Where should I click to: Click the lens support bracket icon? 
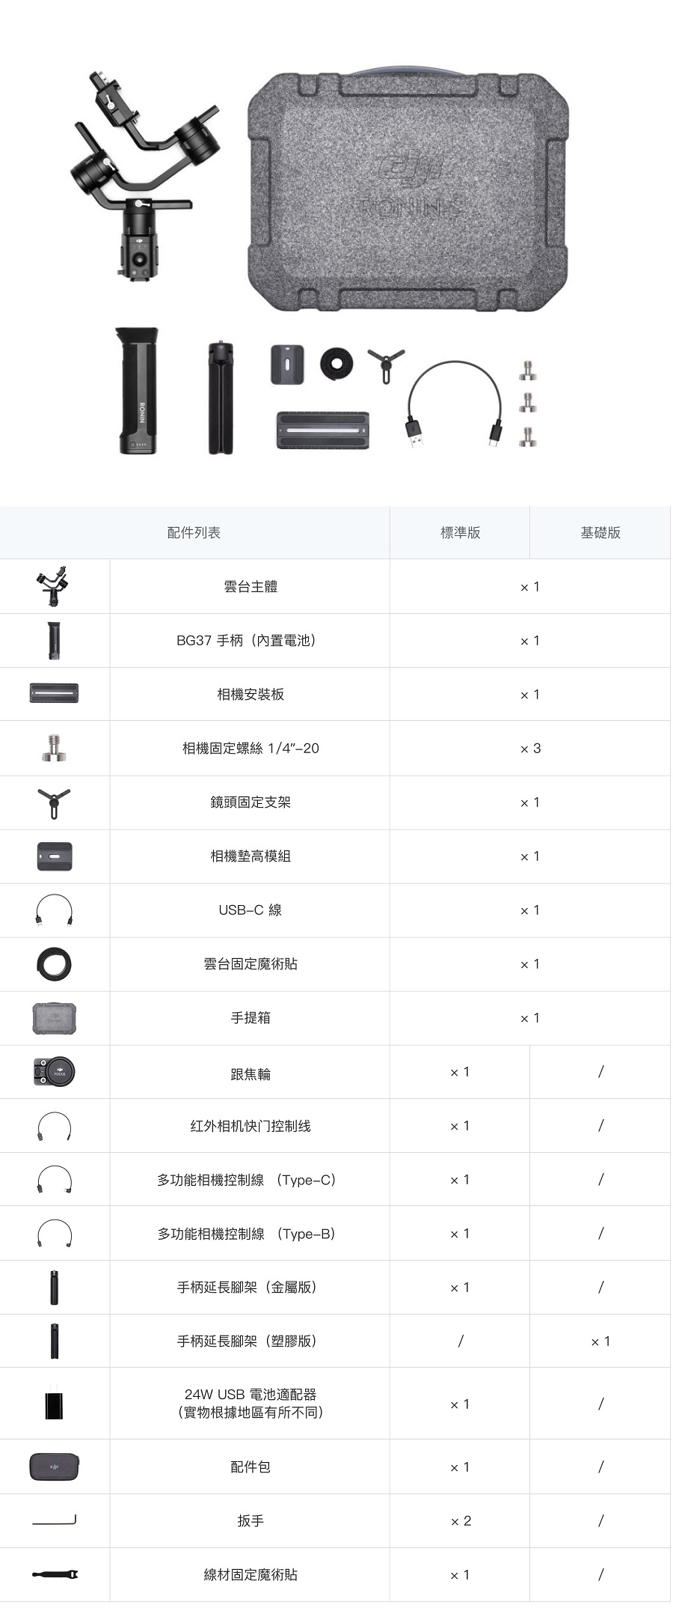(x=54, y=803)
